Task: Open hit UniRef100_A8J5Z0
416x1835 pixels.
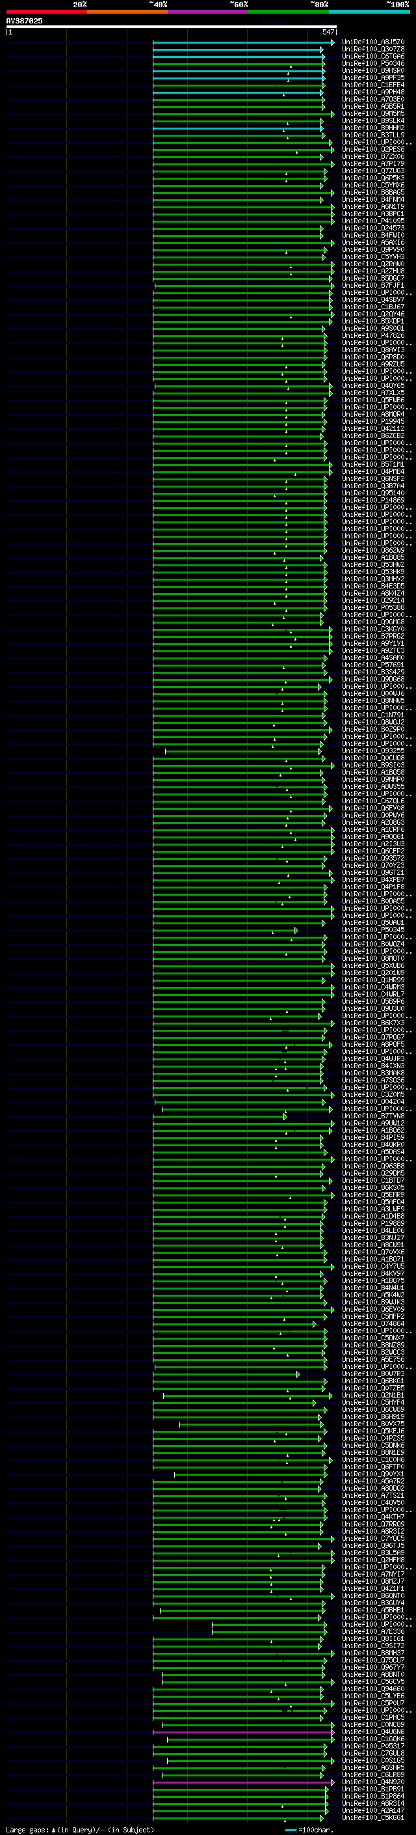Action: 373,42
